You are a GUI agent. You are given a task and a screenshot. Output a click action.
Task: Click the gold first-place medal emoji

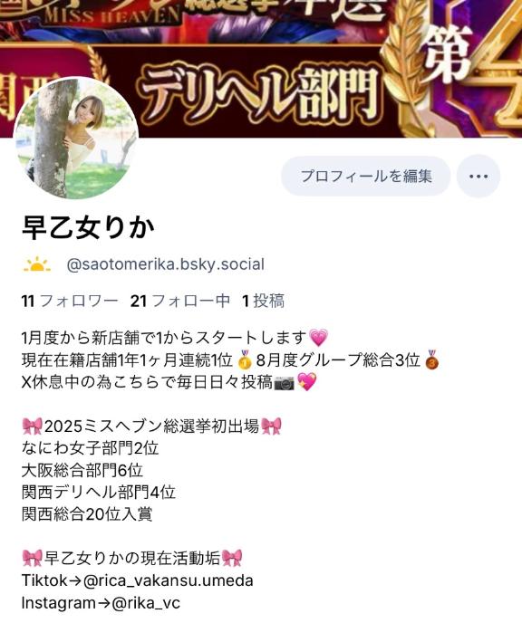click(245, 360)
